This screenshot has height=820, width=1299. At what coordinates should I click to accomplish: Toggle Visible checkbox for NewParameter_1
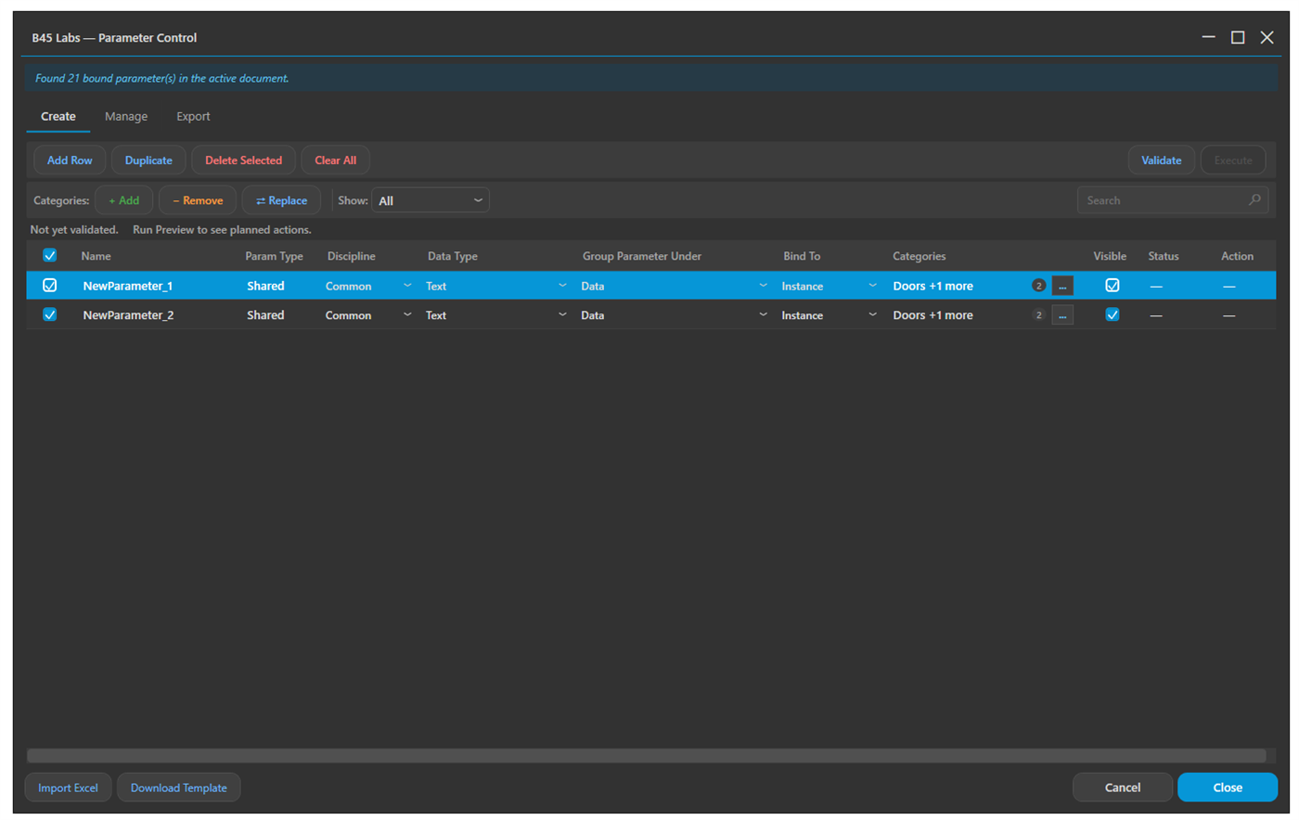point(1112,286)
